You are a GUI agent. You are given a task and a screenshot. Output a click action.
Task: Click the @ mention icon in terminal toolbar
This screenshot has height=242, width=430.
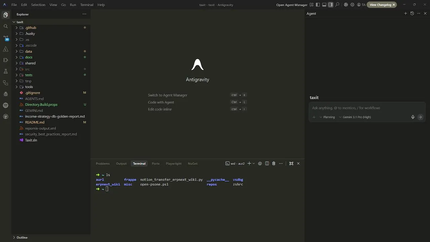coord(260,163)
